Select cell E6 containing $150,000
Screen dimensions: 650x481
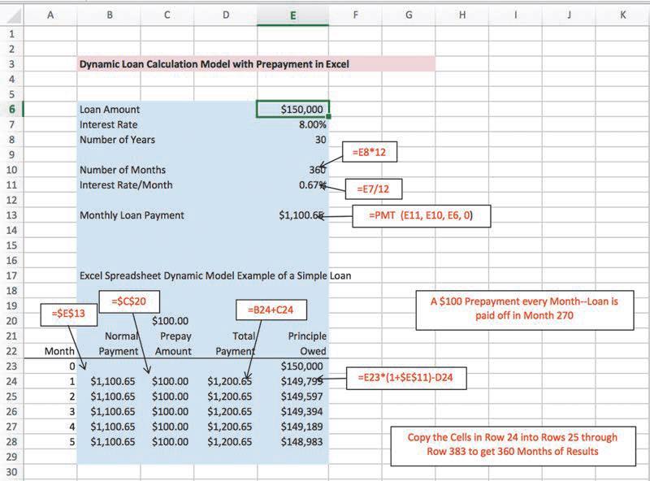coord(291,109)
